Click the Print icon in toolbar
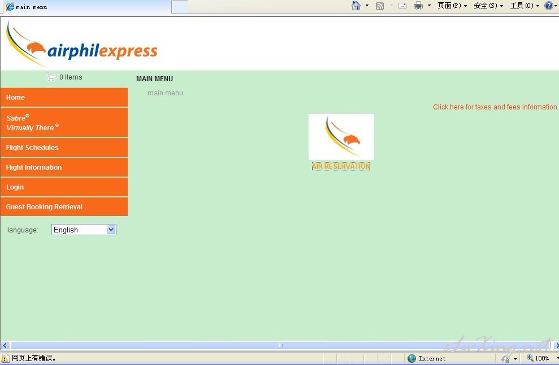Screen dimensions: 559x365 click(418, 6)
